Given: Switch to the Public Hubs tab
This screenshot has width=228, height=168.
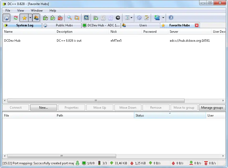Looking at the screenshot, I should coord(62,25).
